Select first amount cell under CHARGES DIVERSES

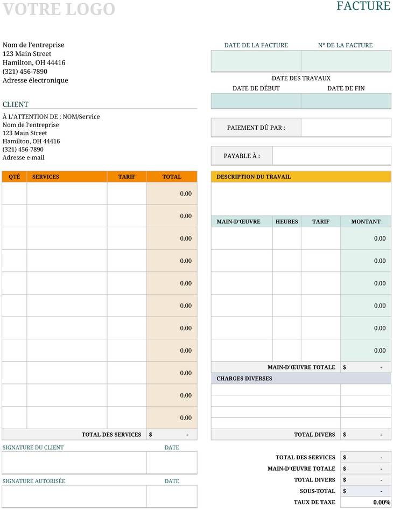[366, 390]
